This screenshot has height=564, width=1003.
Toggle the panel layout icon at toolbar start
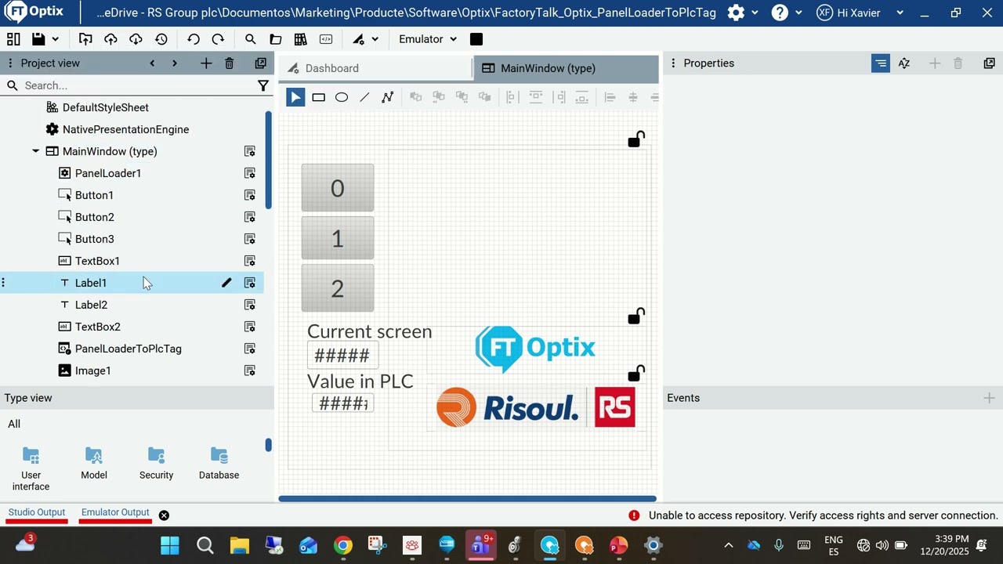[x=13, y=39]
